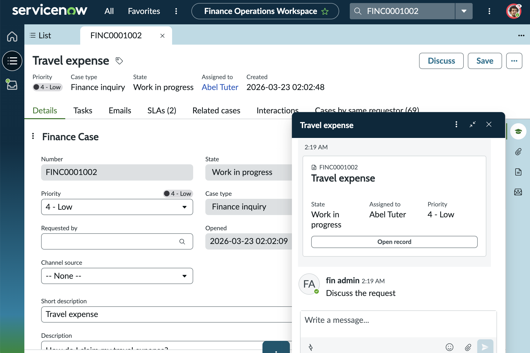
Task: Minimize the Travel expense chat panel
Action: click(x=473, y=124)
